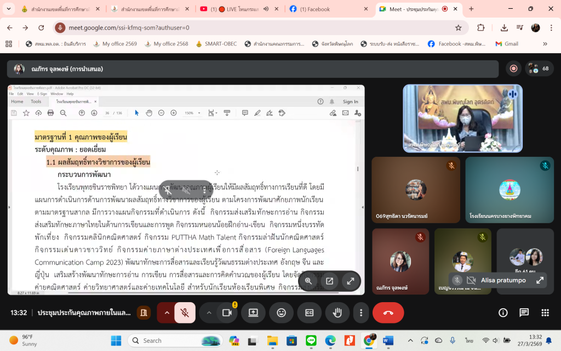Viewport: 561px width, 351px height.
Task: Open File Explorer from the taskbar
Action: (x=272, y=341)
